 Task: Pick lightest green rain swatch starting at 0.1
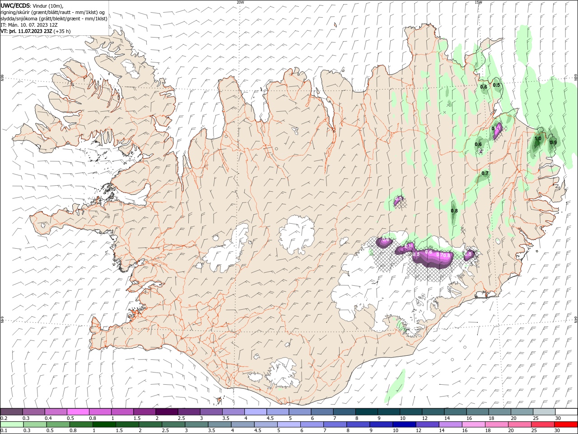click(12, 425)
